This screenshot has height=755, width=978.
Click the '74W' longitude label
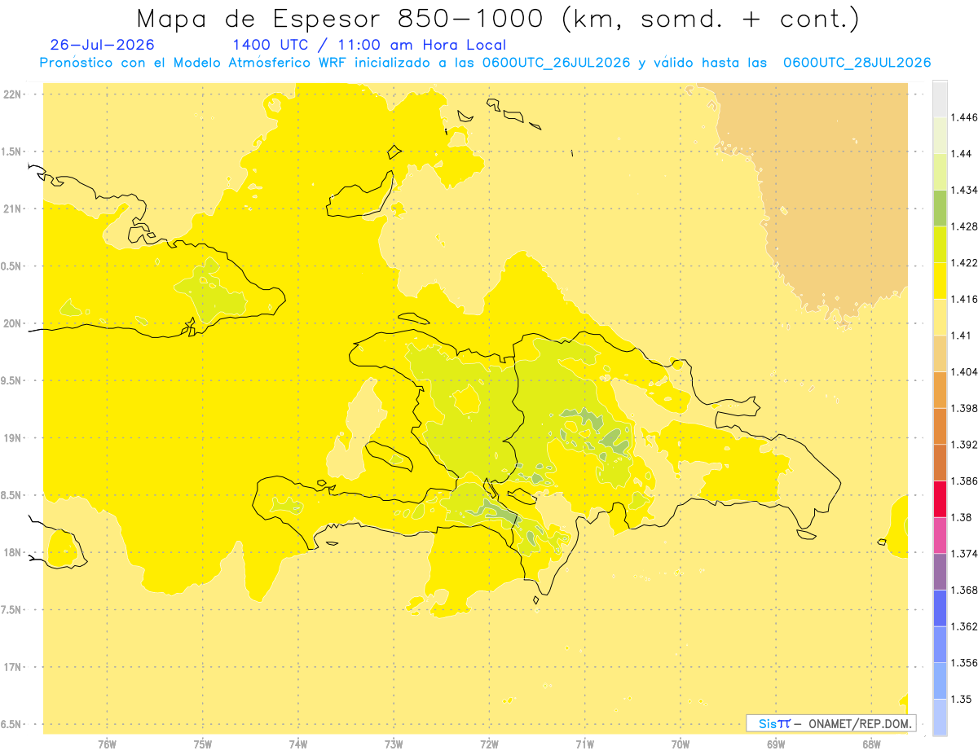click(298, 744)
